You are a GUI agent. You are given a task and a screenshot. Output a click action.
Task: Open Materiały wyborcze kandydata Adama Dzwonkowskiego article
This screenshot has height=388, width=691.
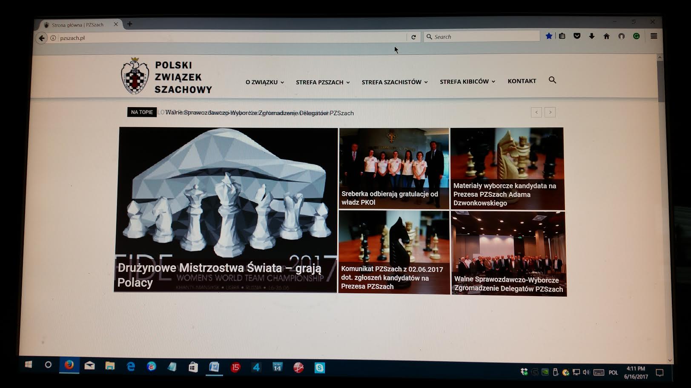pos(507,168)
